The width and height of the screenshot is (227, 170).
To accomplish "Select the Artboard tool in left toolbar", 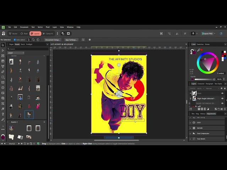I will pos(3,56).
